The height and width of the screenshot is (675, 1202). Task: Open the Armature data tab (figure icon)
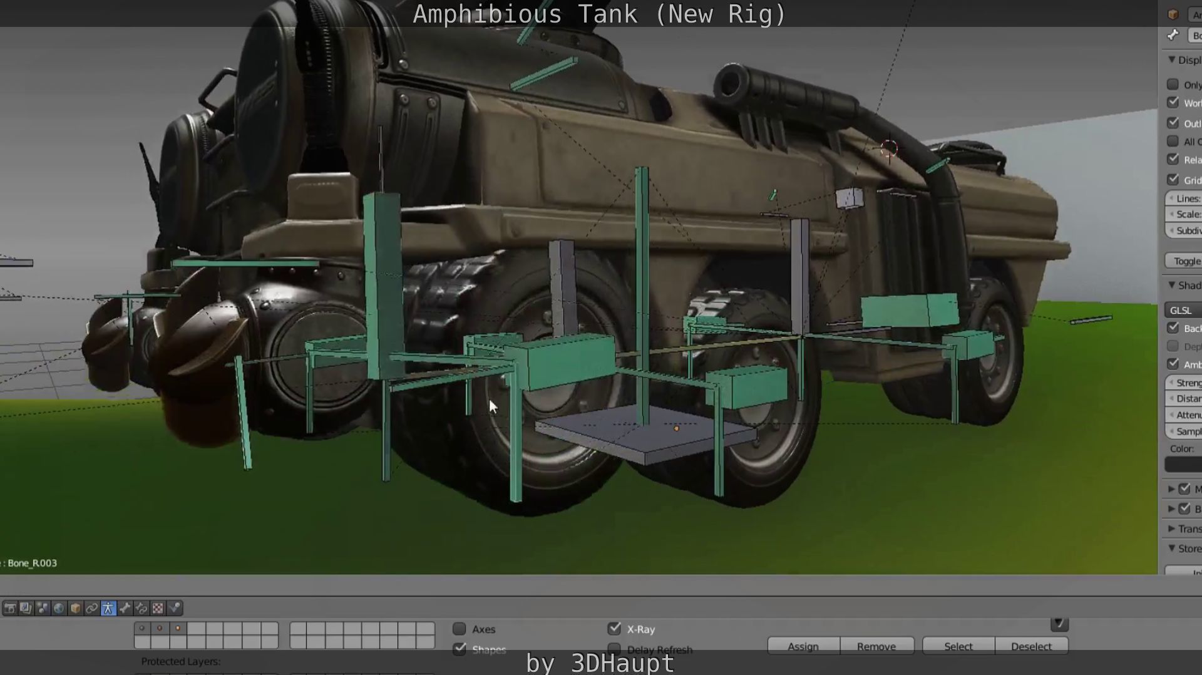tap(108, 608)
